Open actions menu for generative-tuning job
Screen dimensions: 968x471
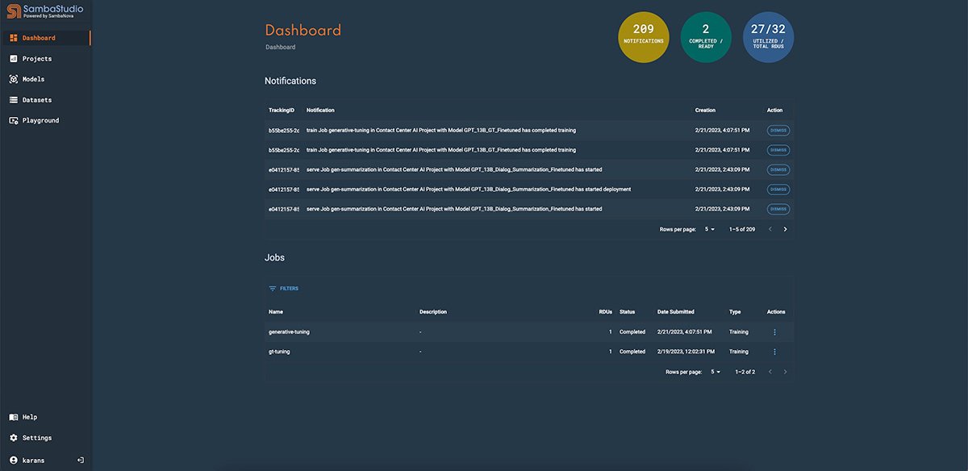click(774, 331)
